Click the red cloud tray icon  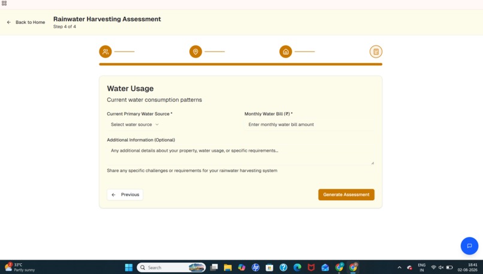[x=409, y=267]
